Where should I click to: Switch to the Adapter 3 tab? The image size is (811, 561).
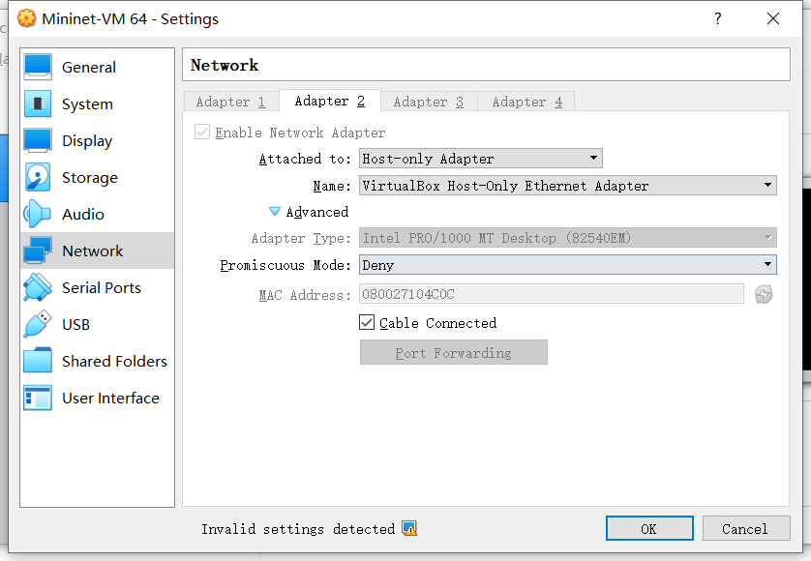coord(429,101)
